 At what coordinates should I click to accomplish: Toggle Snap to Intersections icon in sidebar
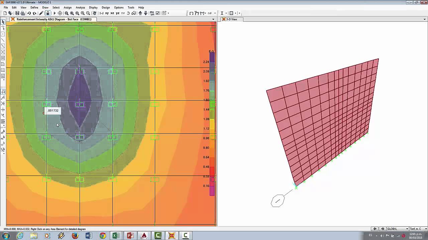pyautogui.click(x=3, y=104)
